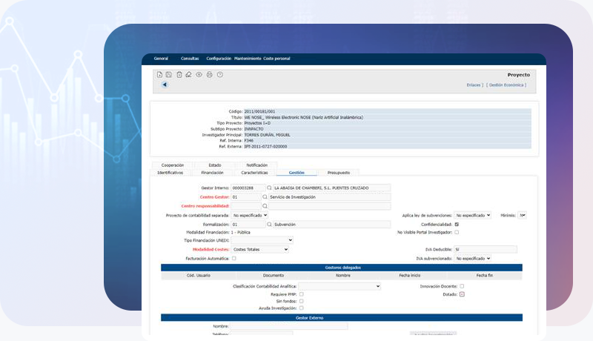Click the print icon in toolbar
Viewport: 593px width, 341px height.
tap(209, 75)
